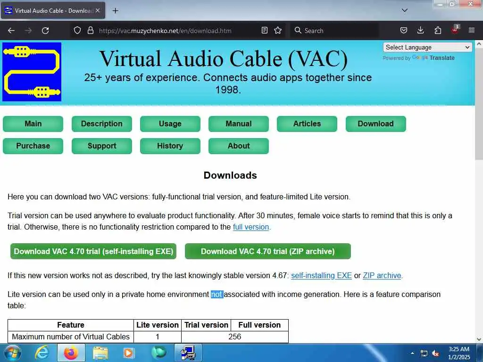Open Firefox downloads panel
The height and width of the screenshot is (362, 483).
pyautogui.click(x=420, y=31)
